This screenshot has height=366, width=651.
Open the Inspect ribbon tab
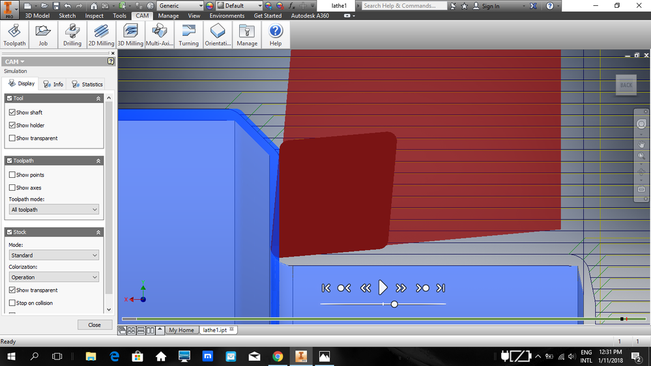point(94,16)
